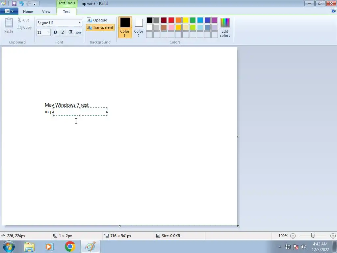The width and height of the screenshot is (337, 253).
Task: Pick the green color swatch
Action: (193, 20)
